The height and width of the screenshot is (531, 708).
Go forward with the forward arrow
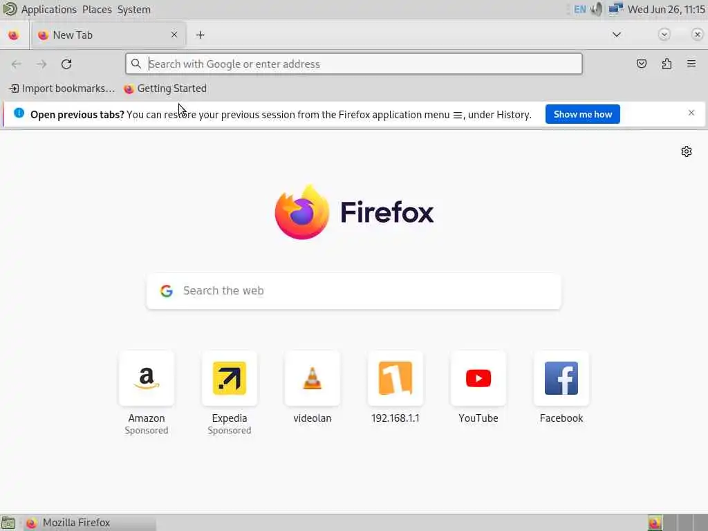click(x=41, y=64)
